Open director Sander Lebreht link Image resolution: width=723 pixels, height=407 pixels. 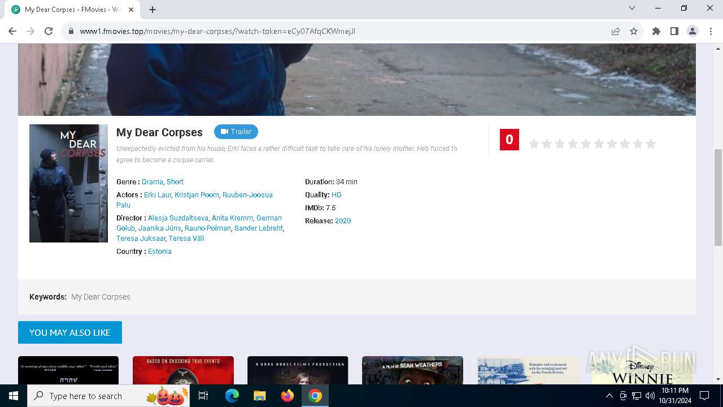259,228
